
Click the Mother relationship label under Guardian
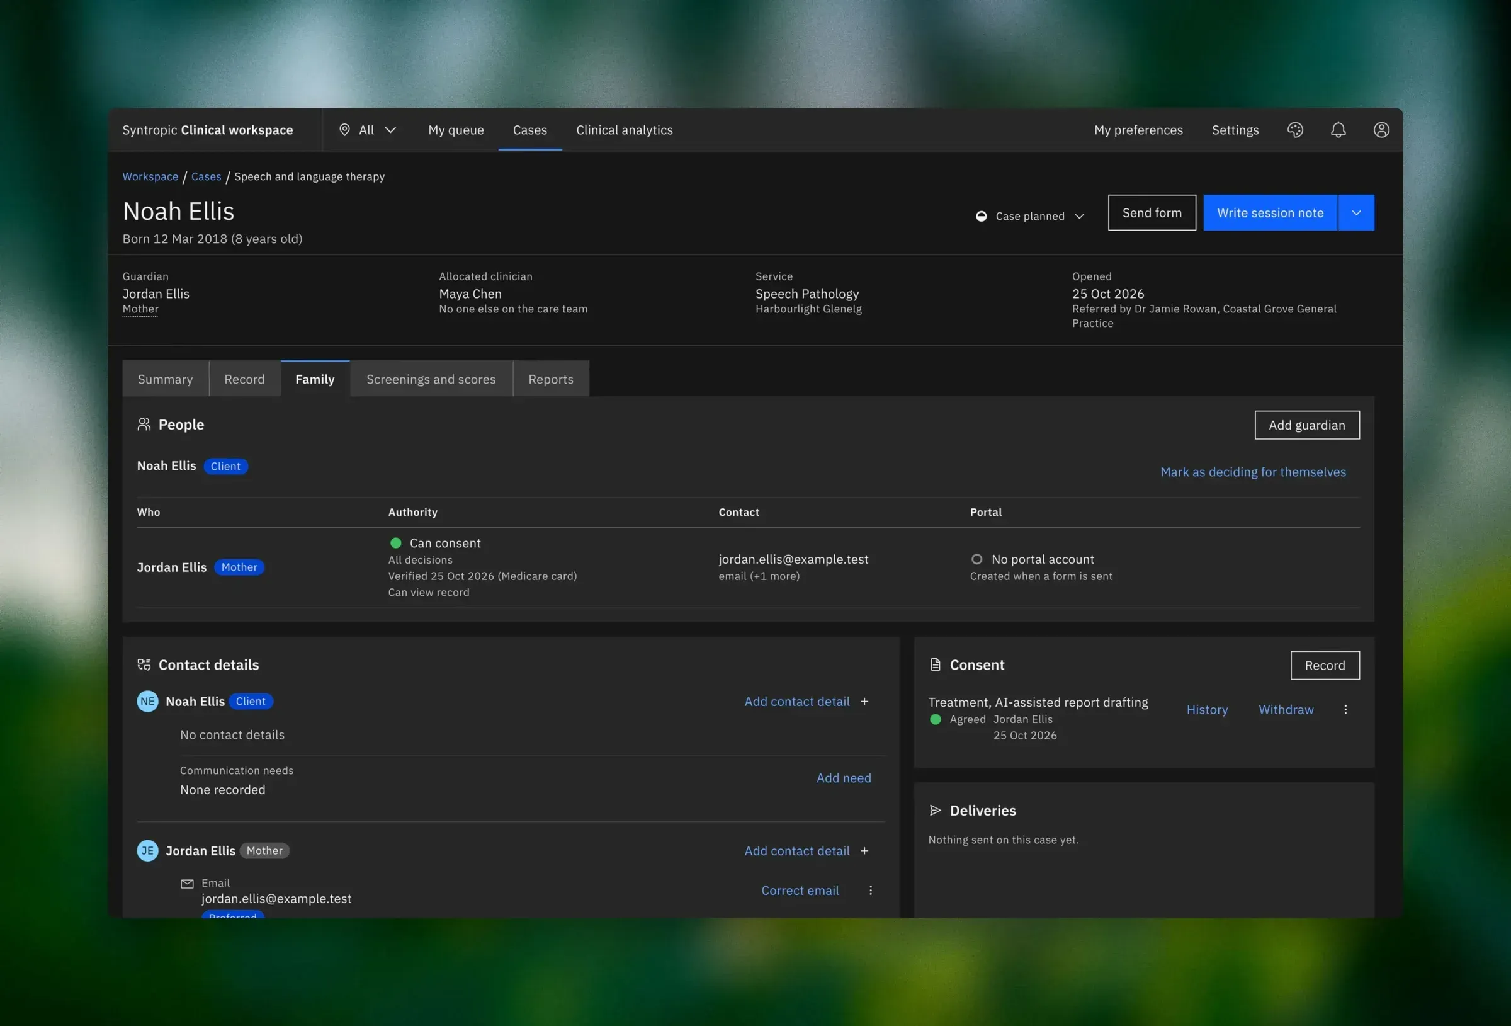(140, 309)
